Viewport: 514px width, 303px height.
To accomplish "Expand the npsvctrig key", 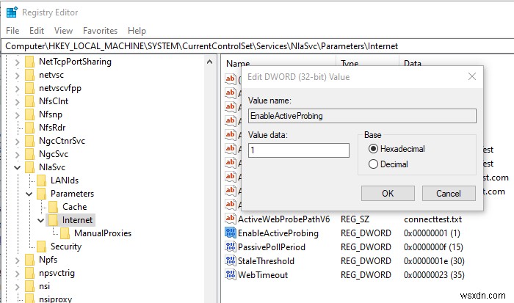I will (18, 273).
